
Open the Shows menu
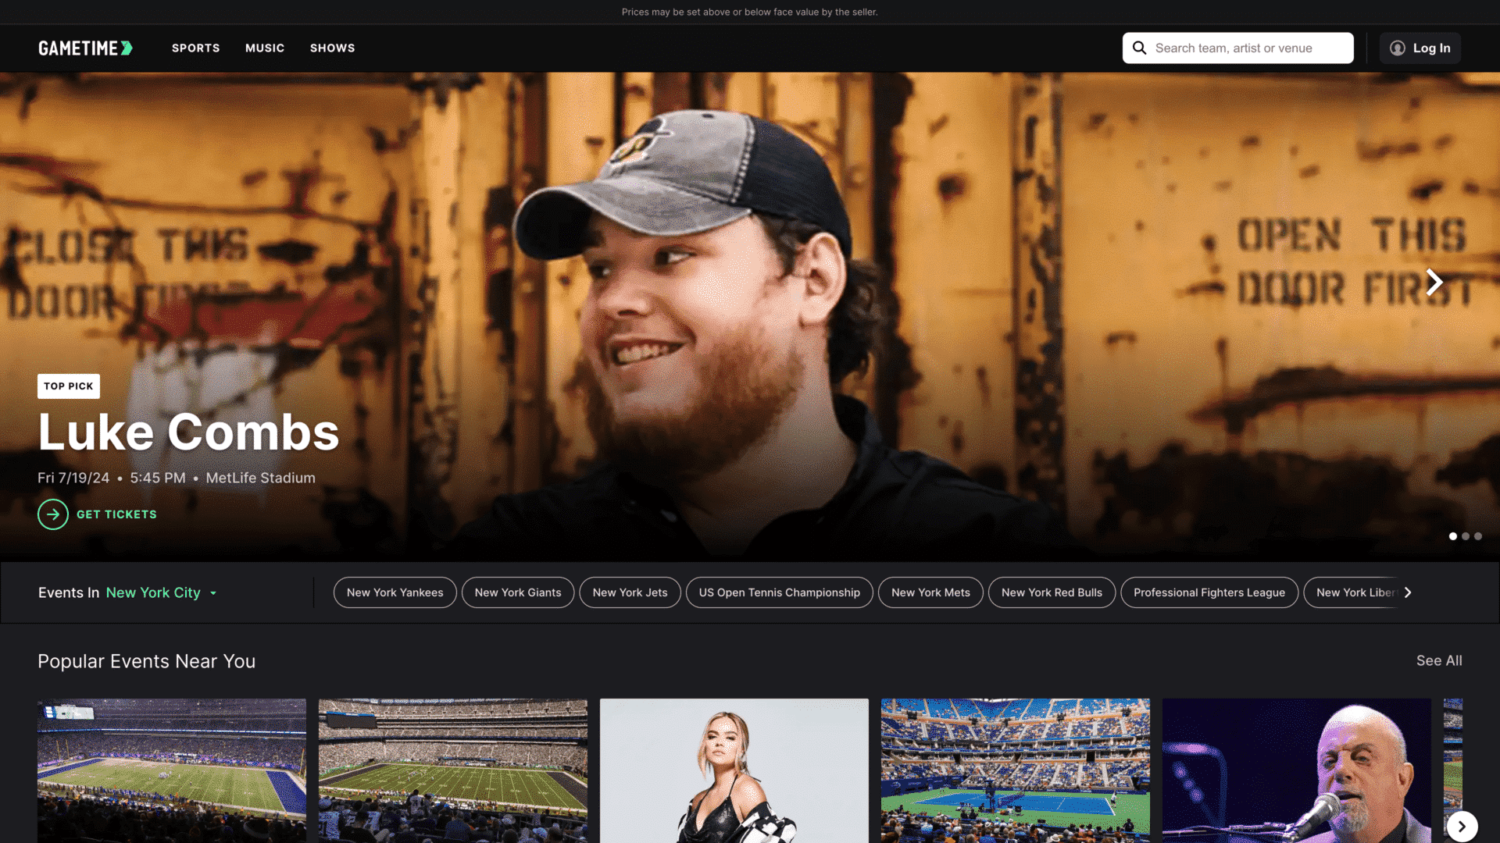click(332, 48)
